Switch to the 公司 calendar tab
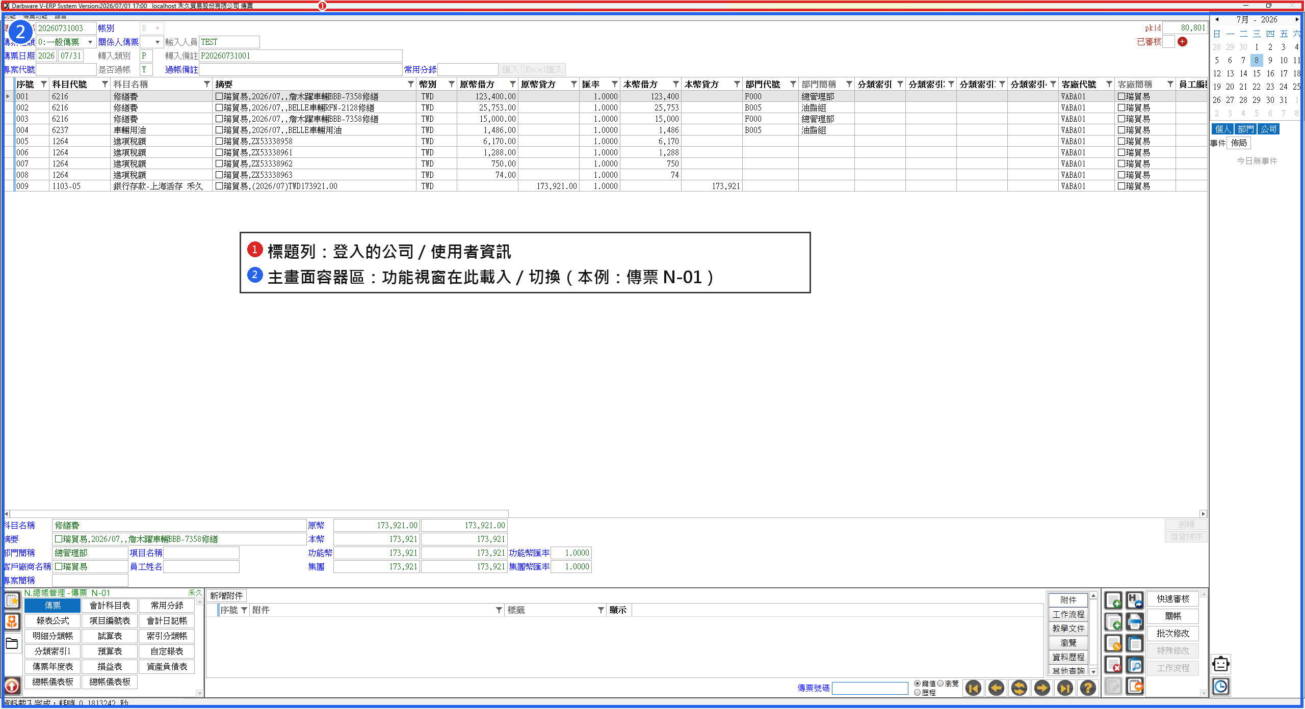This screenshot has width=1305, height=709. 1269,129
